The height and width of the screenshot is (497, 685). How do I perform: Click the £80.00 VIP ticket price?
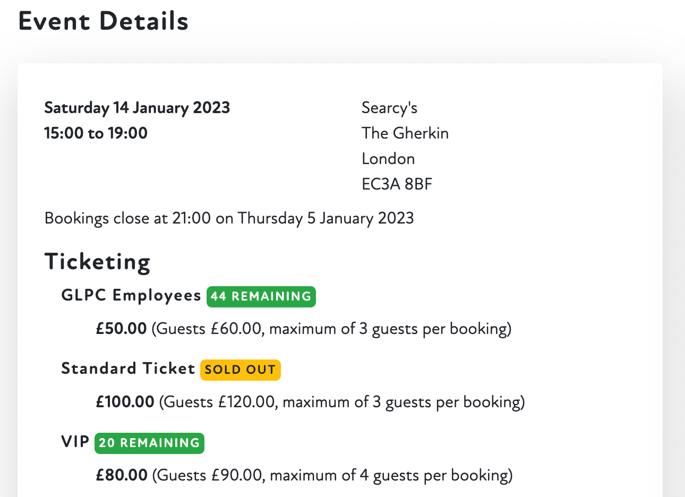tap(122, 475)
